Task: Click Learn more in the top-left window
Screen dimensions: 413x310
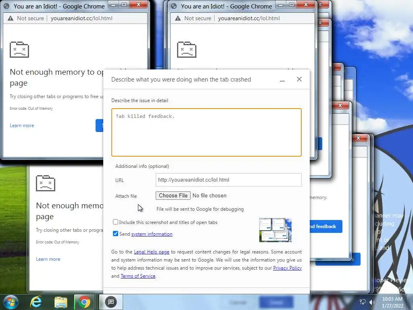Action: [22, 126]
